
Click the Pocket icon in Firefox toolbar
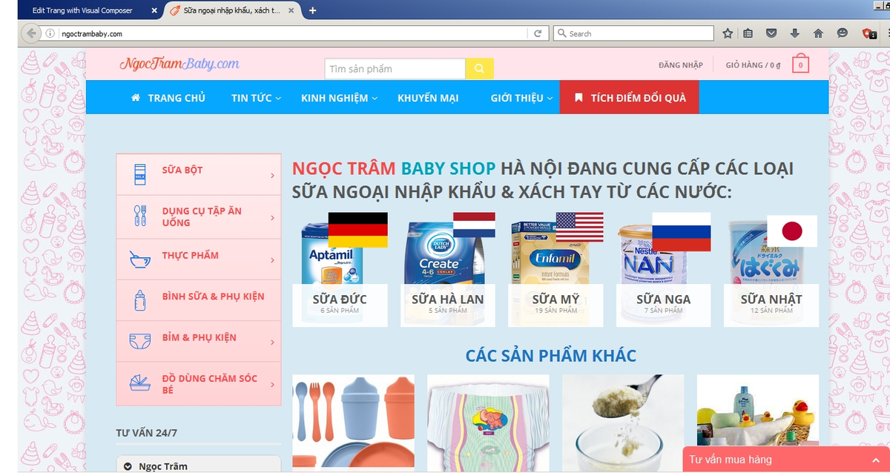point(771,33)
